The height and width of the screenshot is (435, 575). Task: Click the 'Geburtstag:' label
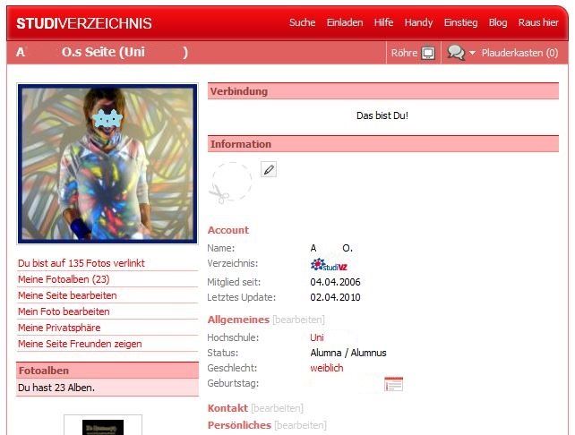point(233,383)
